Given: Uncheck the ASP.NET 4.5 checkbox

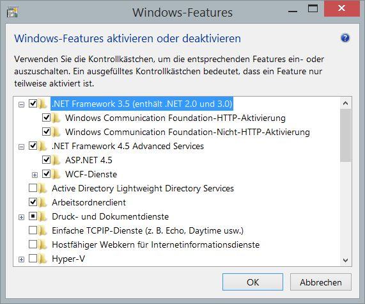Looking at the screenshot, I should [46, 160].
